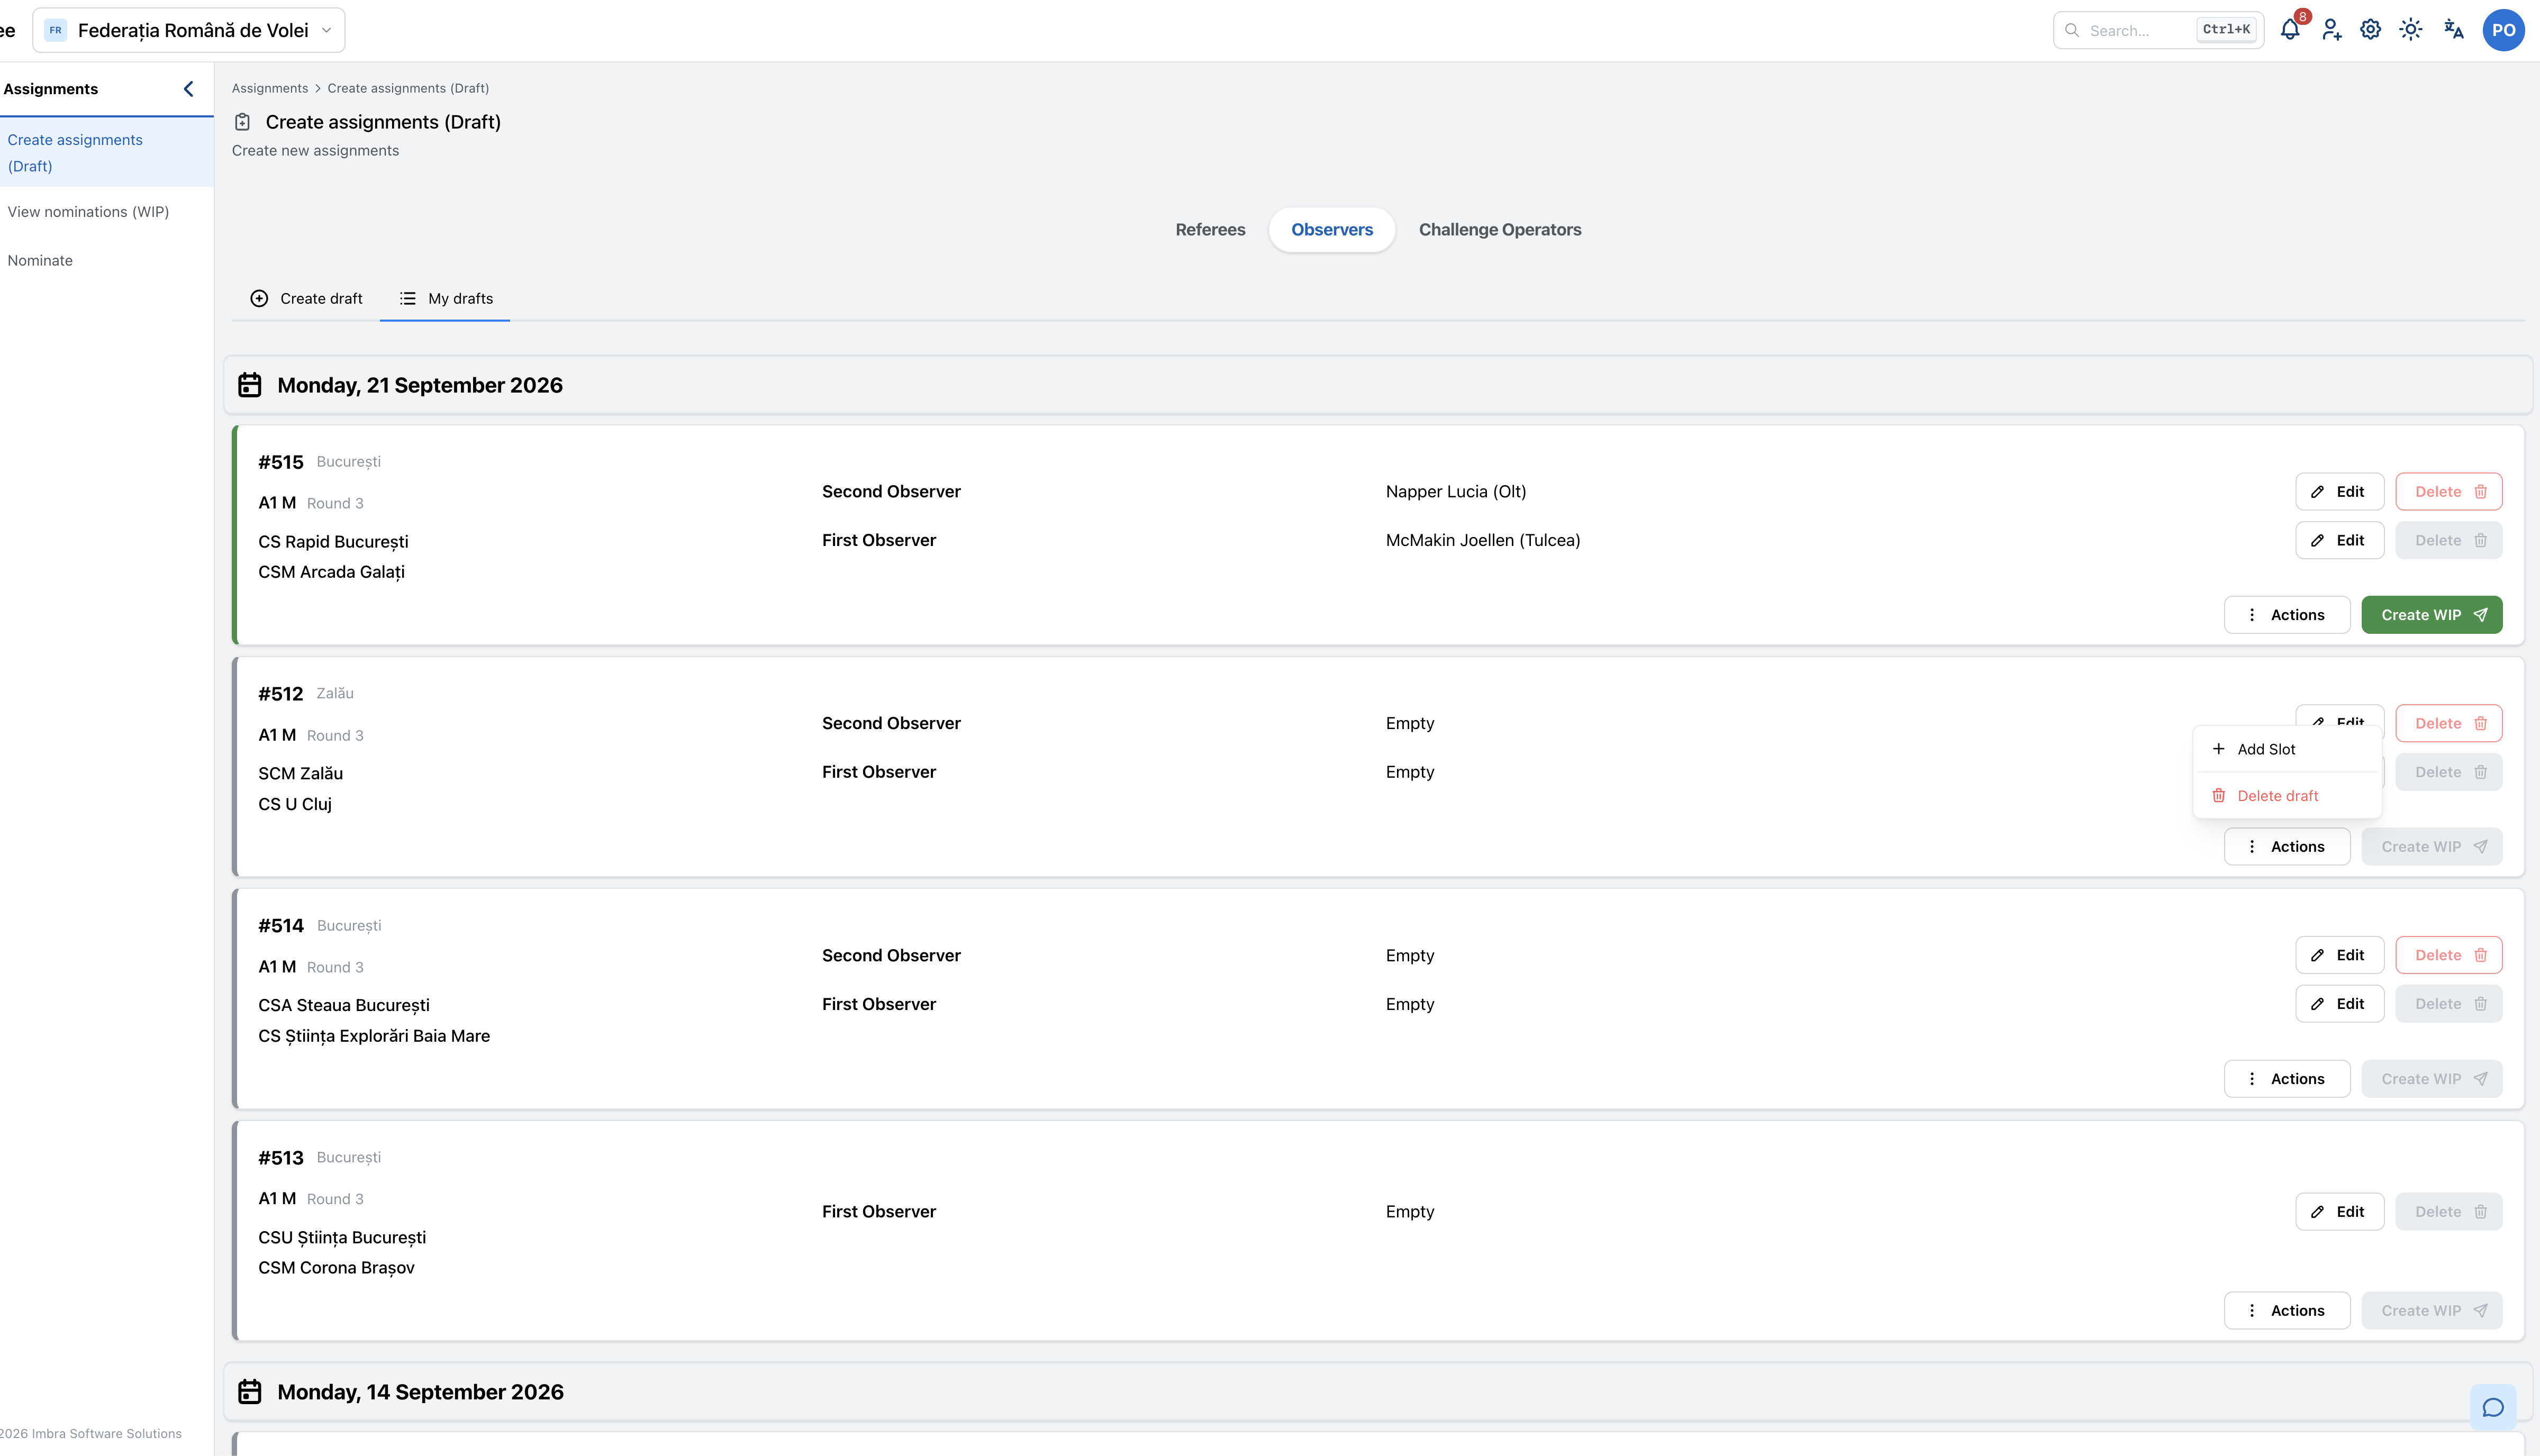This screenshot has height=1456, width=2540.
Task: Open the notifications bell
Action: pyautogui.click(x=2290, y=30)
